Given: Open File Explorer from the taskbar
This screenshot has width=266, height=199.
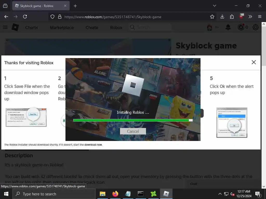Looking at the screenshot, I should (102, 194).
